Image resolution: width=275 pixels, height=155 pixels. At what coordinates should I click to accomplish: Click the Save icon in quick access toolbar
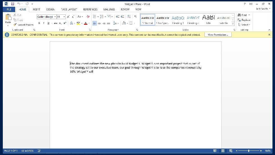coord(12,4)
